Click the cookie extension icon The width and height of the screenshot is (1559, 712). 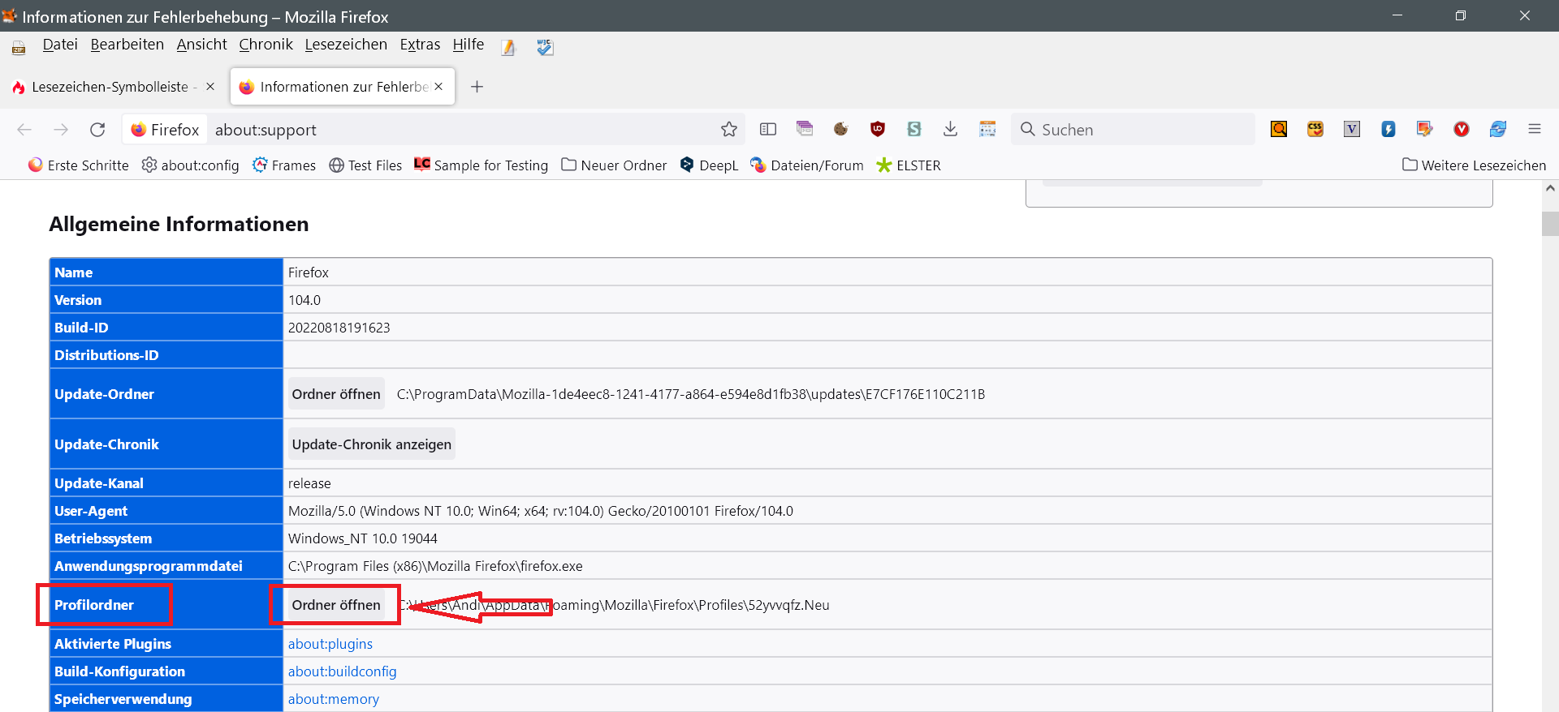pos(840,129)
